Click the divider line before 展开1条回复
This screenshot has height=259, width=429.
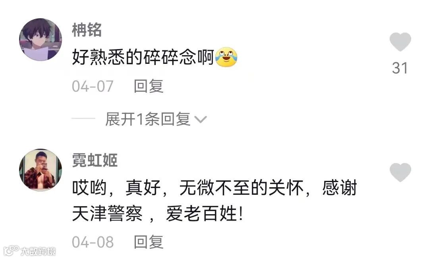point(83,119)
